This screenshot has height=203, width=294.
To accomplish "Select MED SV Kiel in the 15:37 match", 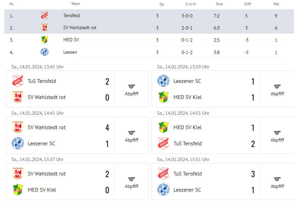I will pos(42,190).
